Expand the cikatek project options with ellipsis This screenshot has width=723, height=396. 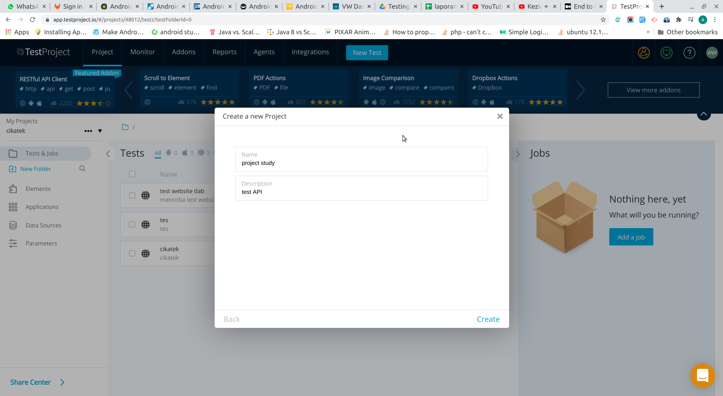88,131
